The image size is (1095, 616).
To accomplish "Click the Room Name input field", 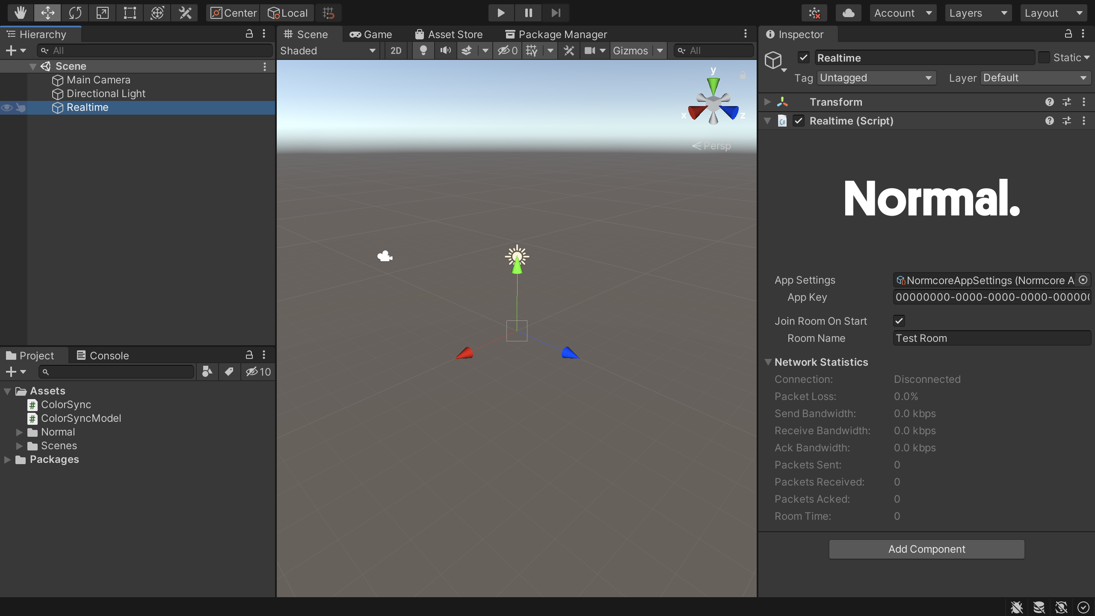I will pos(991,338).
